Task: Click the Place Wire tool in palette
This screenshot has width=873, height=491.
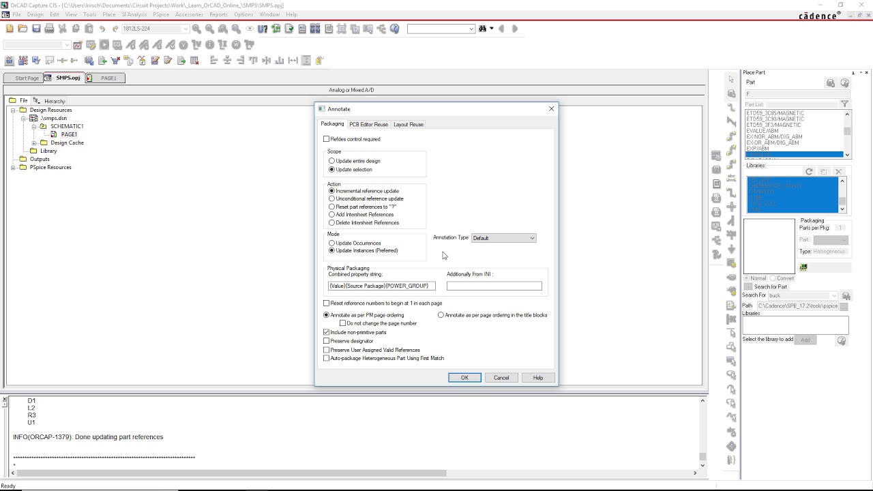Action: (731, 108)
